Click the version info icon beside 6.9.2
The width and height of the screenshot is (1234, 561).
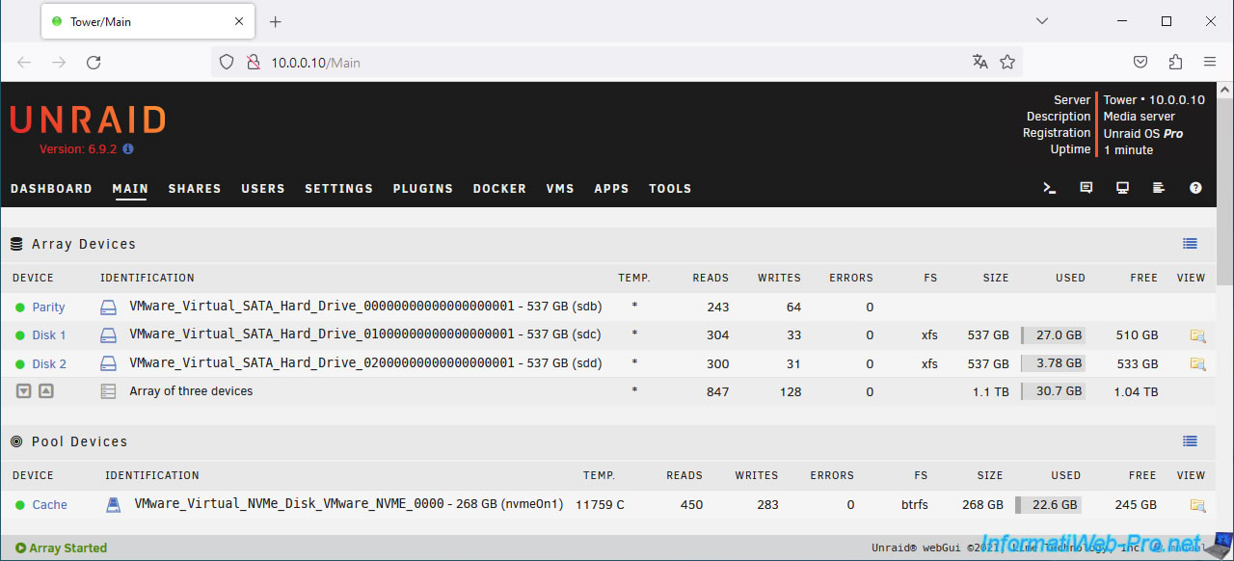click(128, 149)
